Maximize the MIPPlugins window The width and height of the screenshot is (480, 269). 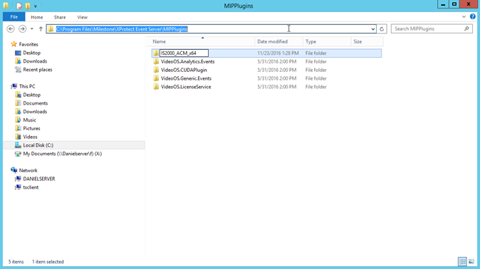point(454,4)
